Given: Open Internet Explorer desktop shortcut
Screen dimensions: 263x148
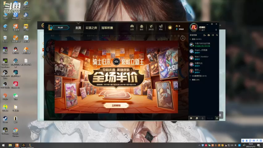Looking at the screenshot, I should tap(26, 5).
